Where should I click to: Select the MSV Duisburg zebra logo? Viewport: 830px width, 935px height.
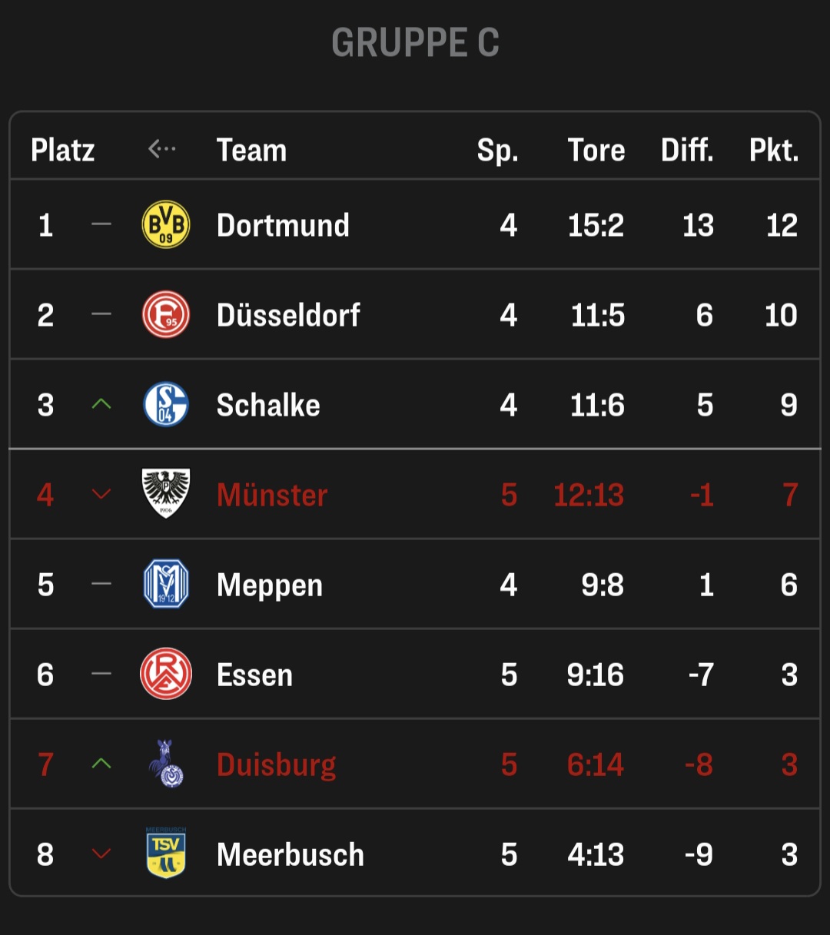tap(166, 764)
